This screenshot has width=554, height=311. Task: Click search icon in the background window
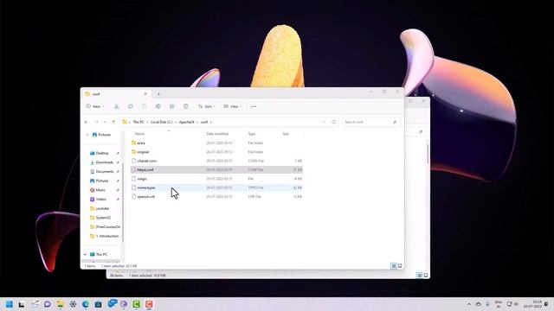(421, 131)
